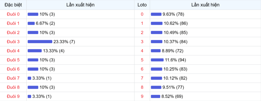
Task: Click the Loto column header
Action: click(142, 5)
